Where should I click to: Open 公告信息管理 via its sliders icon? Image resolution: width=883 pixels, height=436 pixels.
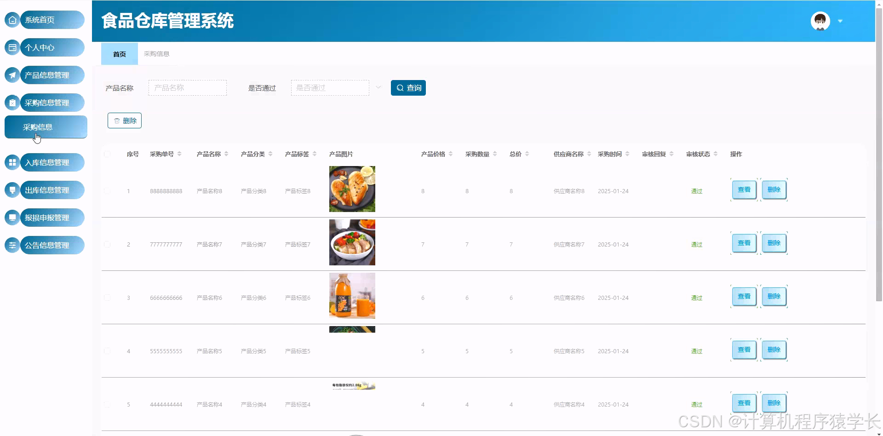tap(11, 245)
